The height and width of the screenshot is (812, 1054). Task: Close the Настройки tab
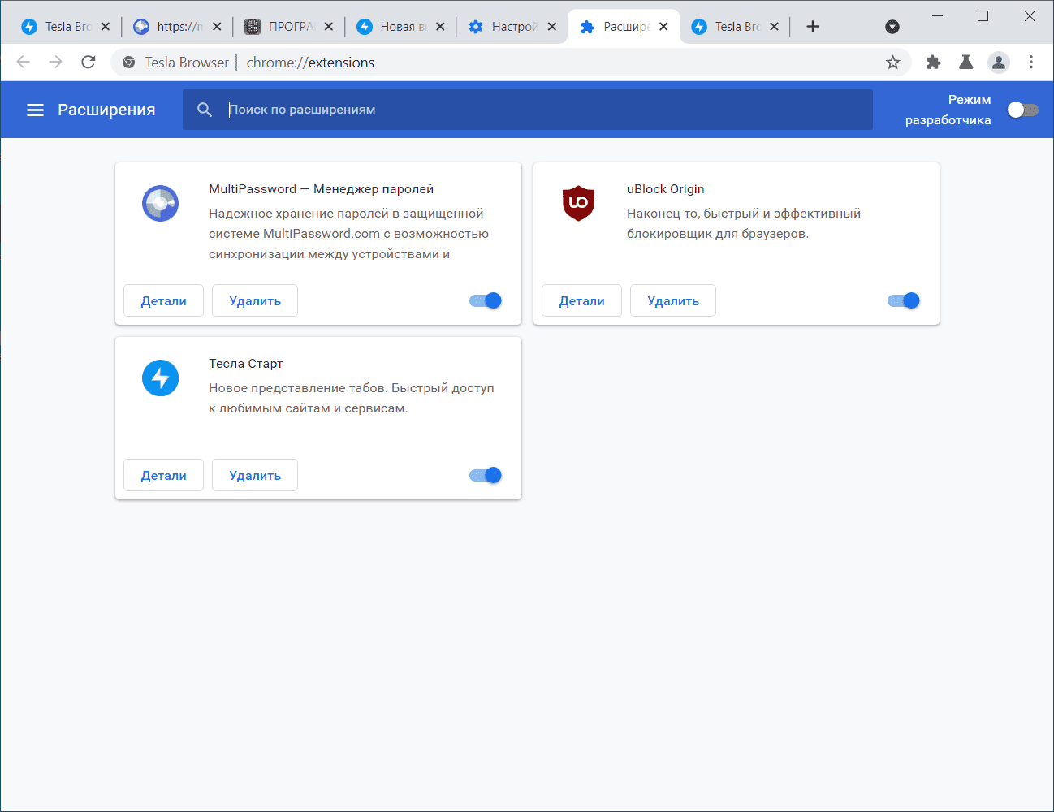551,27
